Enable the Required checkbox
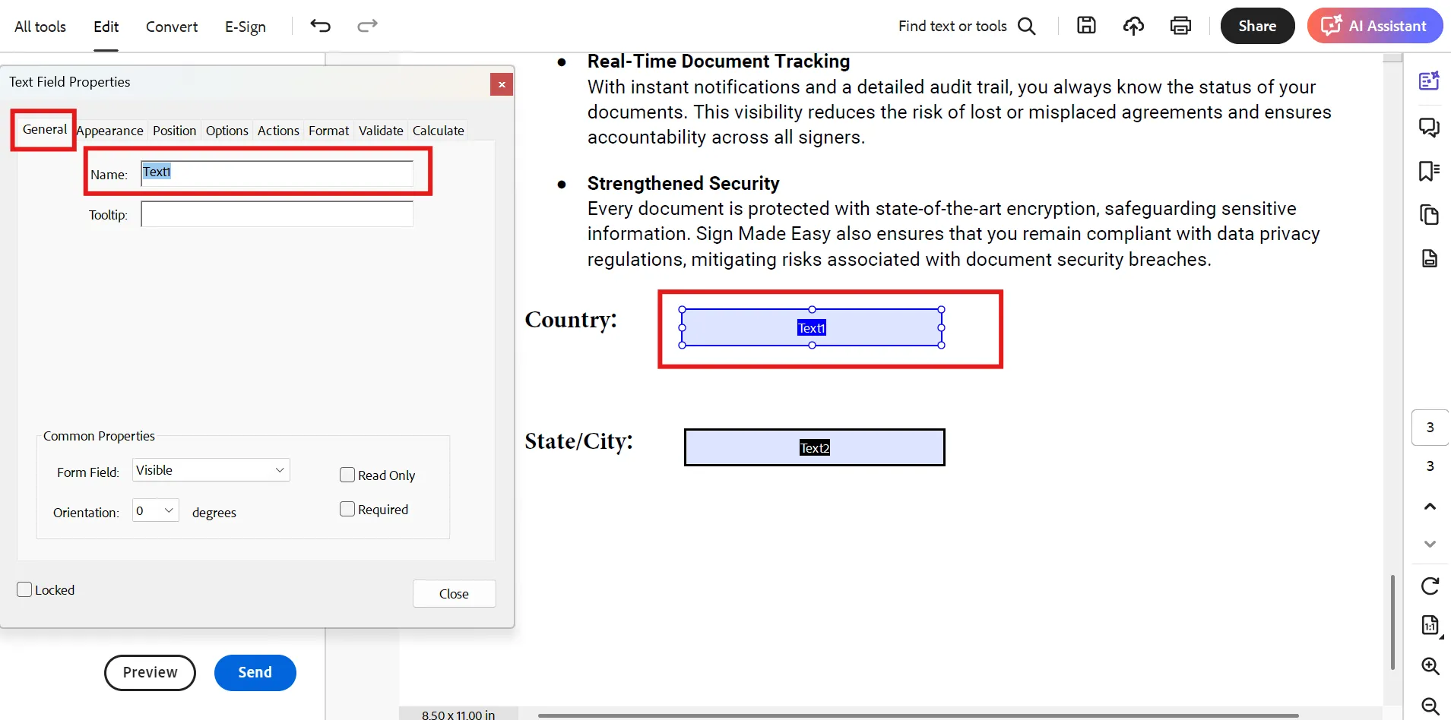This screenshot has width=1451, height=720. tap(347, 509)
